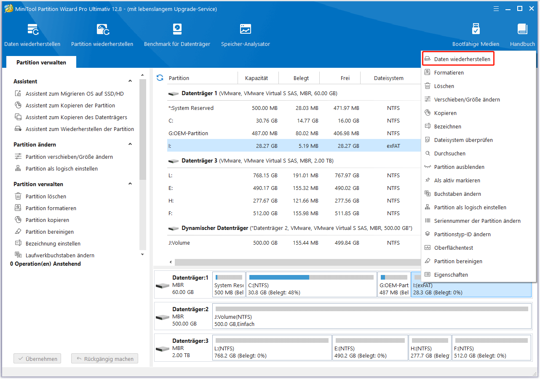Start Assistent zum Migrieren OS auf SSD/HD
The image size is (540, 379).
pyautogui.click(x=75, y=93)
